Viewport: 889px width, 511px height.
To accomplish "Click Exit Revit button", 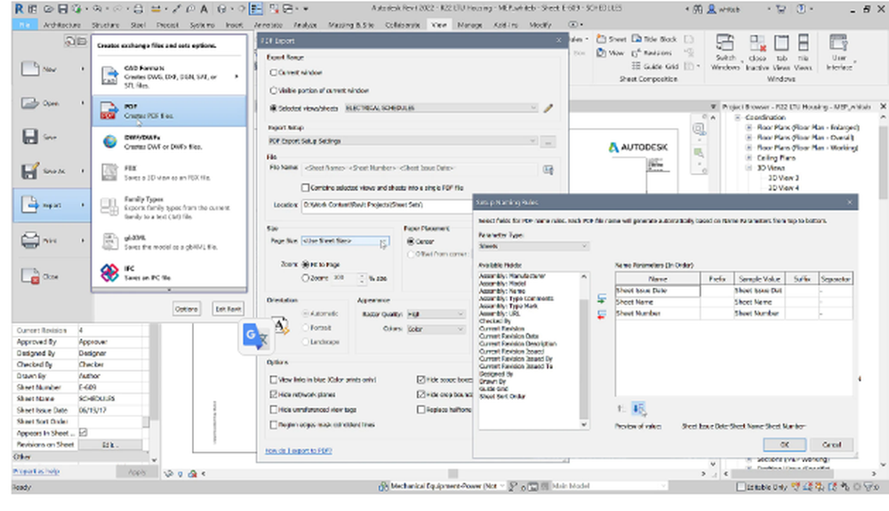I will 228,308.
